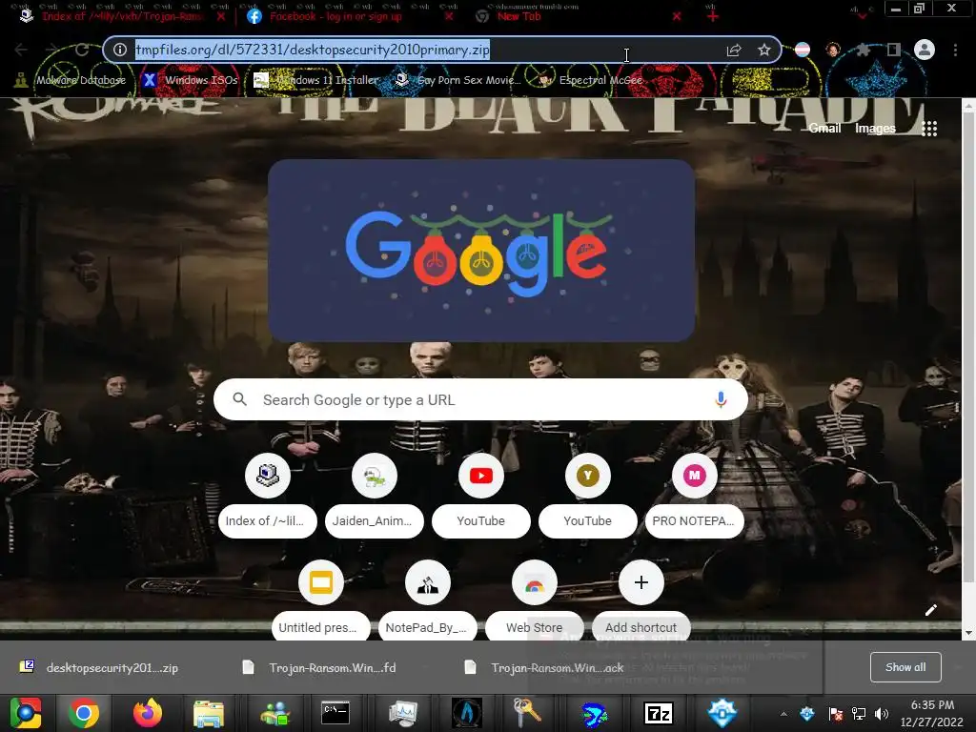Click the striped flag extension icon
Image resolution: width=976 pixels, height=732 pixels.
803,50
